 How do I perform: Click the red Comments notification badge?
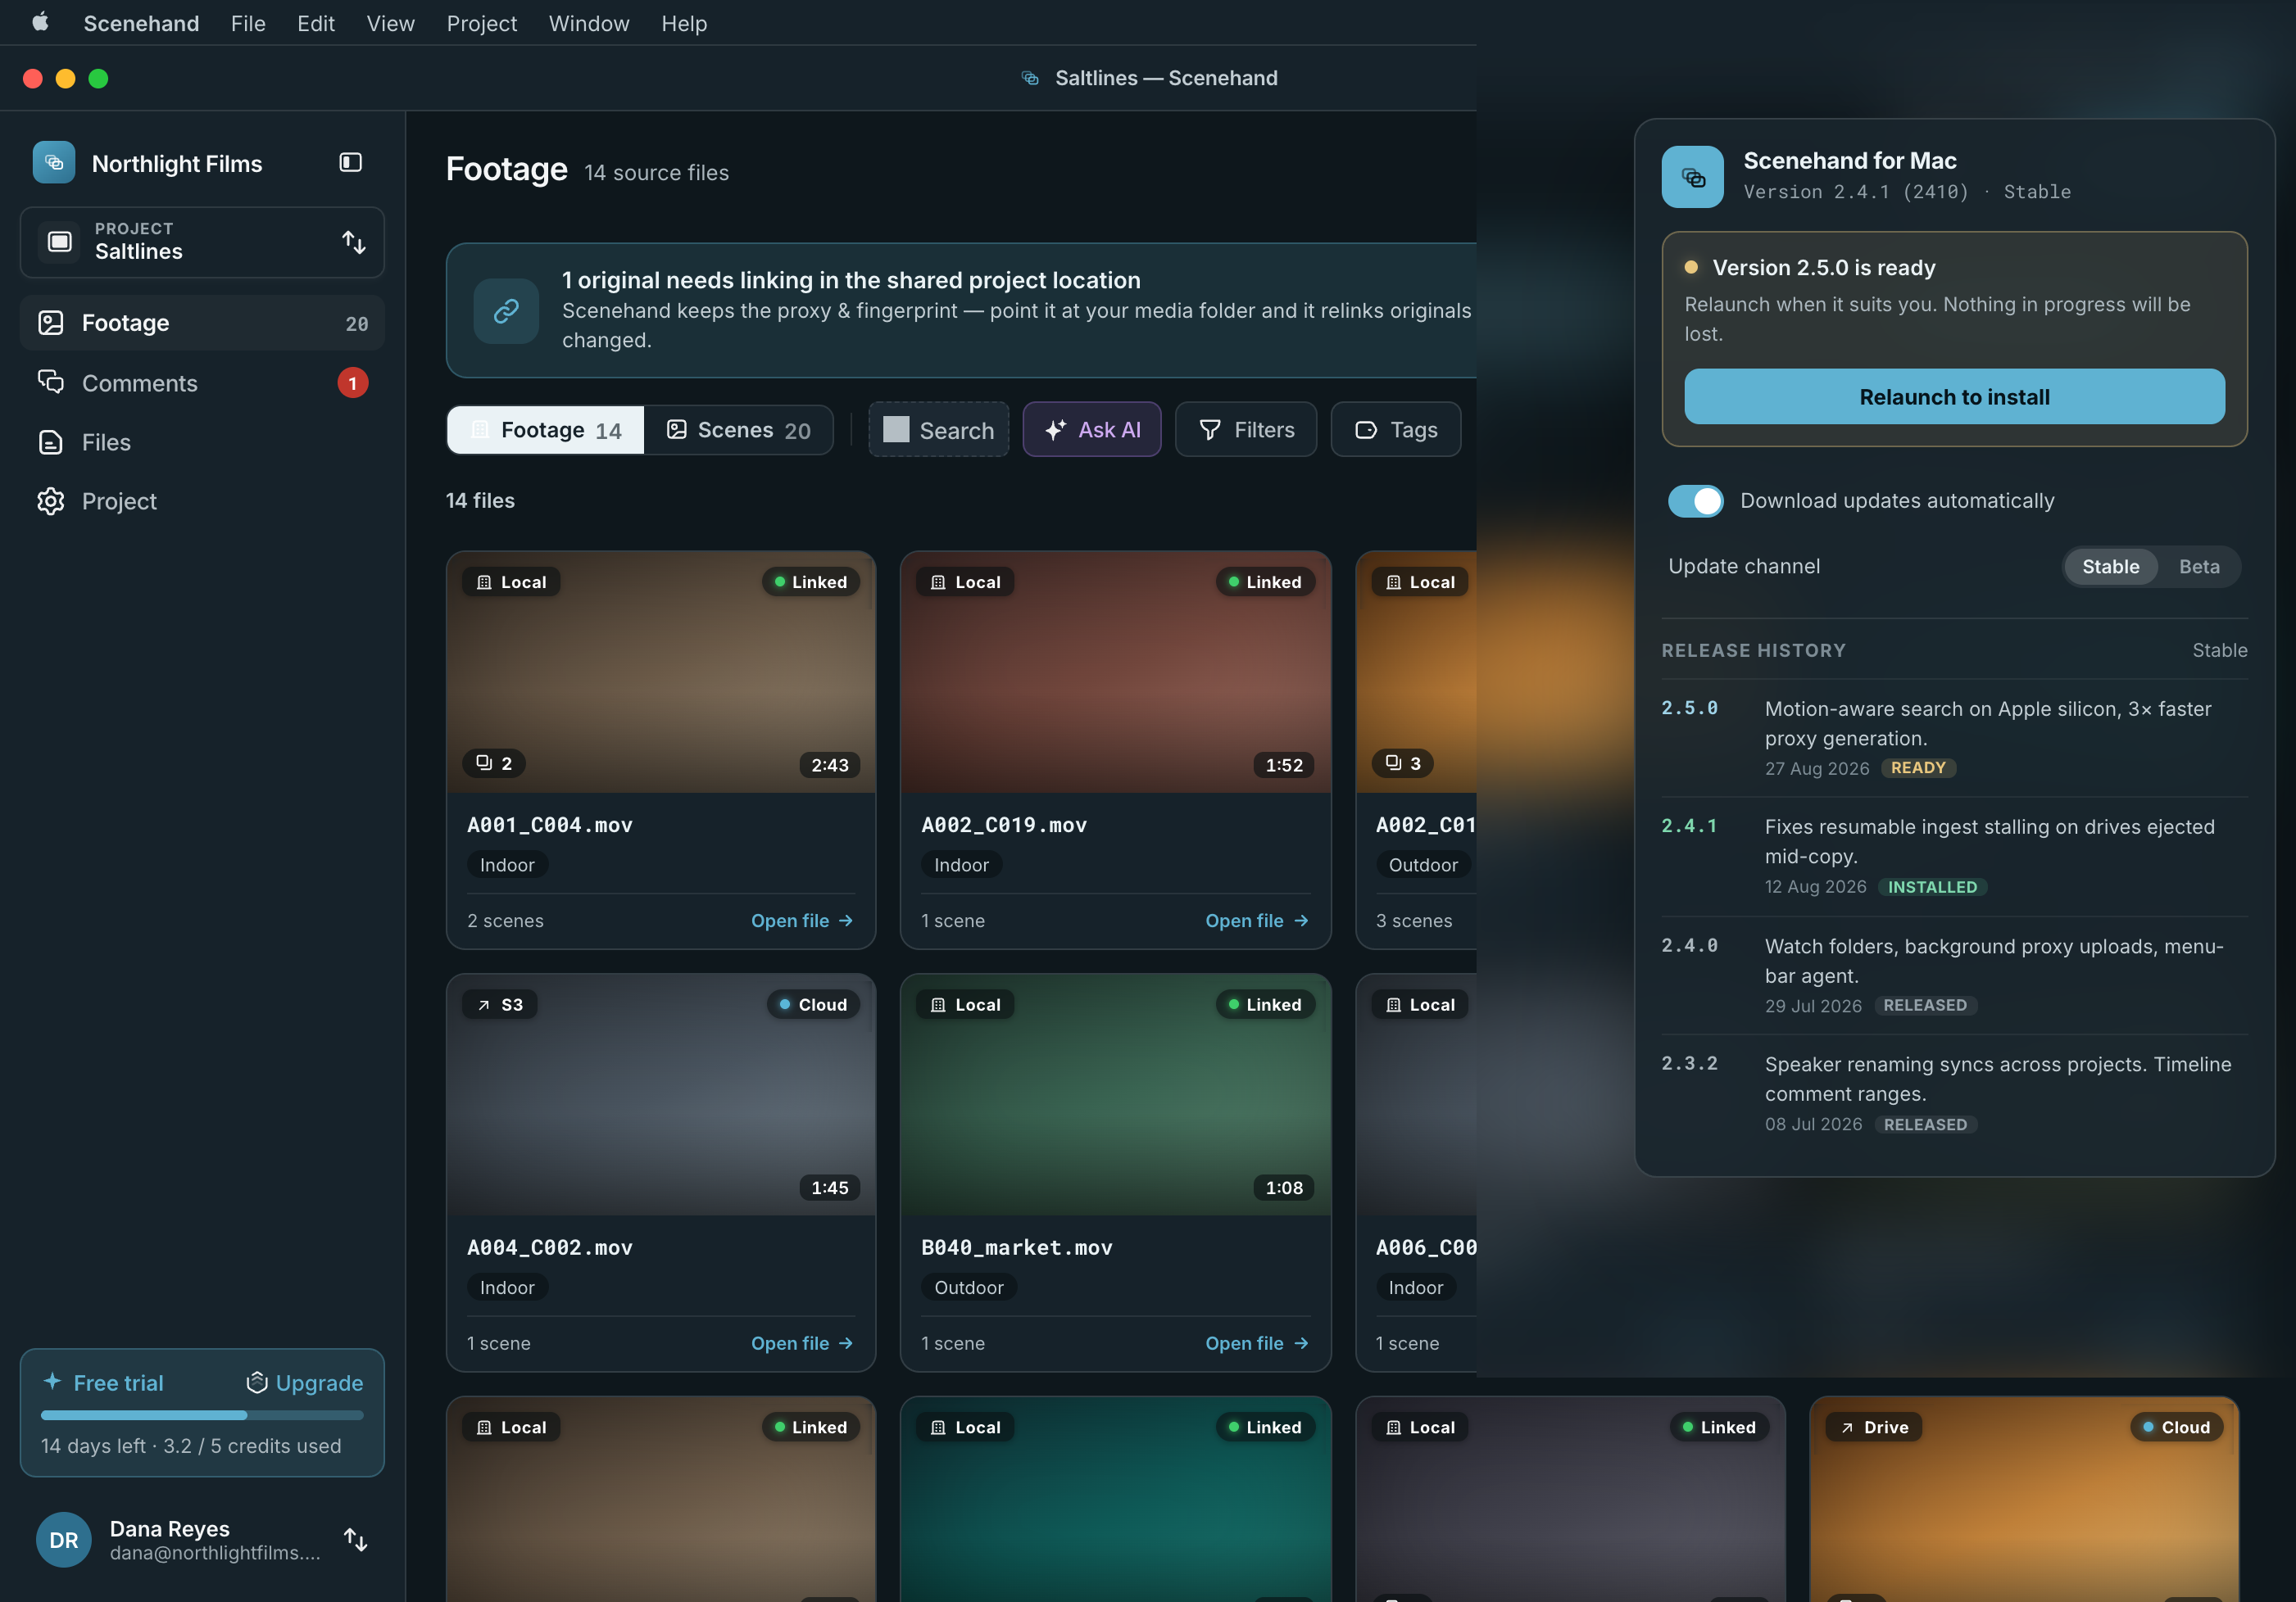click(x=352, y=382)
